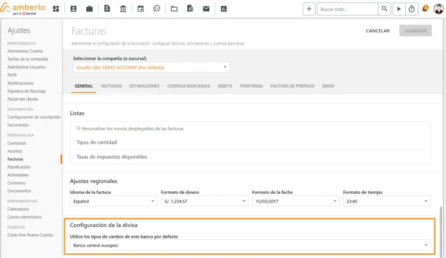Open the notifications bell
The image size is (446, 258).
425,9
